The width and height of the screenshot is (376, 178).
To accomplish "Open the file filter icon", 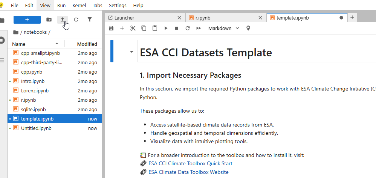I will point(90,20).
